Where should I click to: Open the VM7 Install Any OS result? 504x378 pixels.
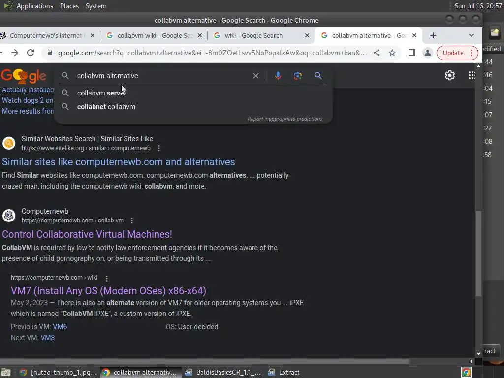(108, 291)
